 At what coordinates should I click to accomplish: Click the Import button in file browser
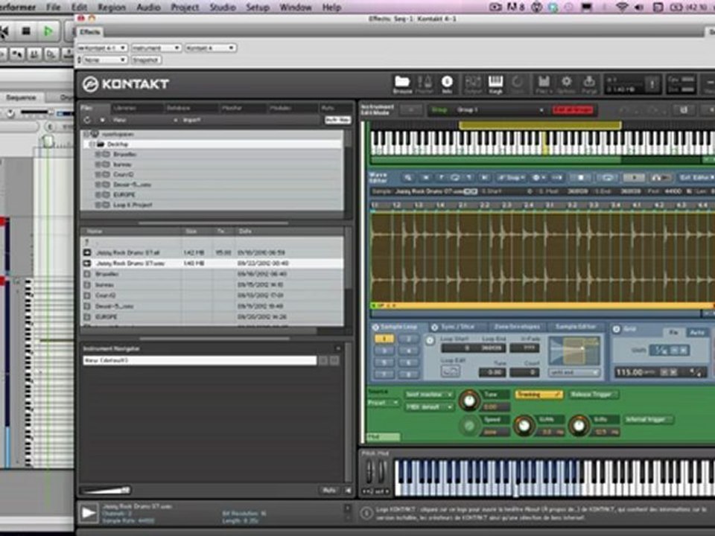192,120
